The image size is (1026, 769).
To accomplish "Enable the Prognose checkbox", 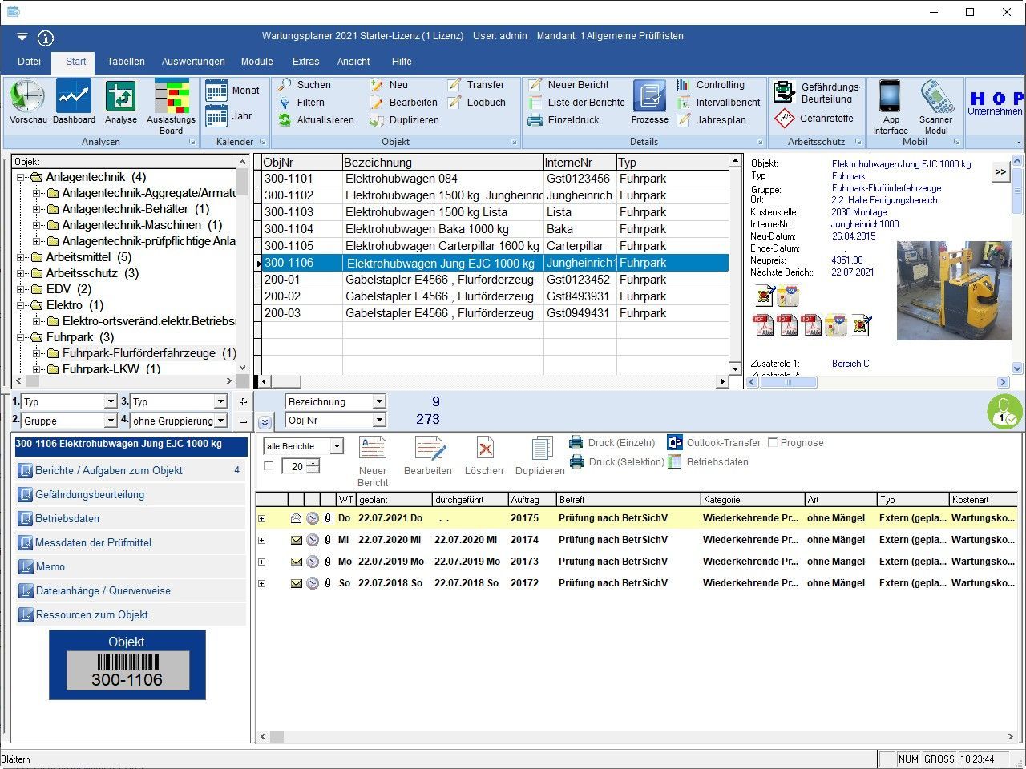I will (773, 443).
